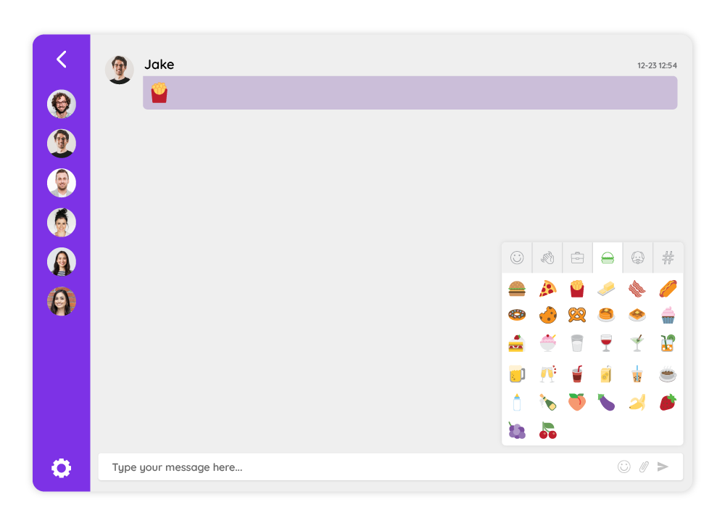This screenshot has height=526, width=725.
Task: Switch to the smiley faces emoji tab
Action: 517,258
